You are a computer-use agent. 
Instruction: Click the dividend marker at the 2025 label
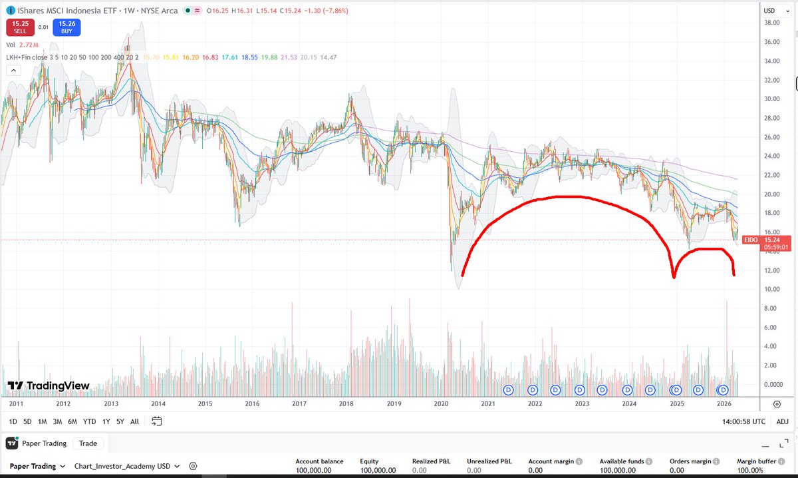point(676,389)
